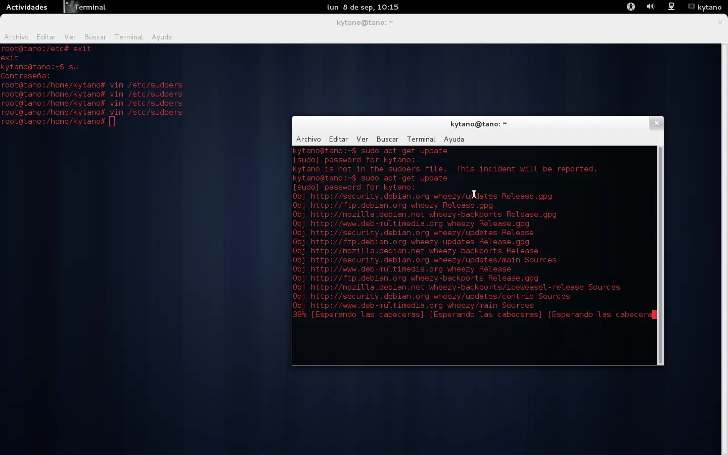Click the 'wheezy-backports/iceweasel-release Sources' line
Image resolution: width=728 pixels, height=455 pixels.
coord(457,287)
